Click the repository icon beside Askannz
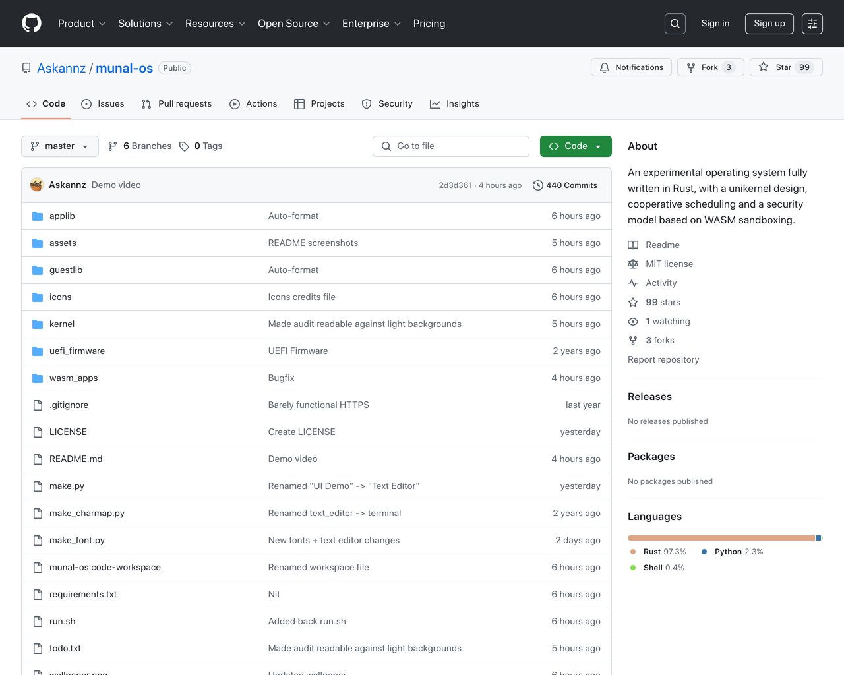Viewport: 844px width, 675px height. [26, 68]
